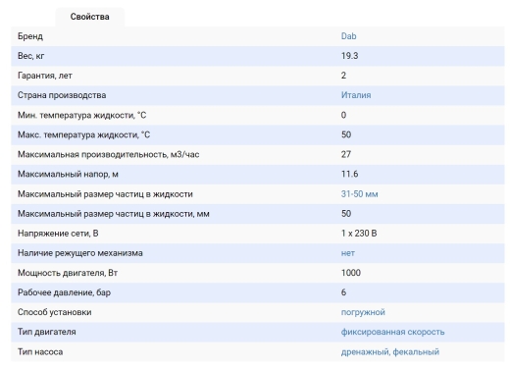Select the Тип двигателя label
The image size is (510, 369).
(x=46, y=332)
